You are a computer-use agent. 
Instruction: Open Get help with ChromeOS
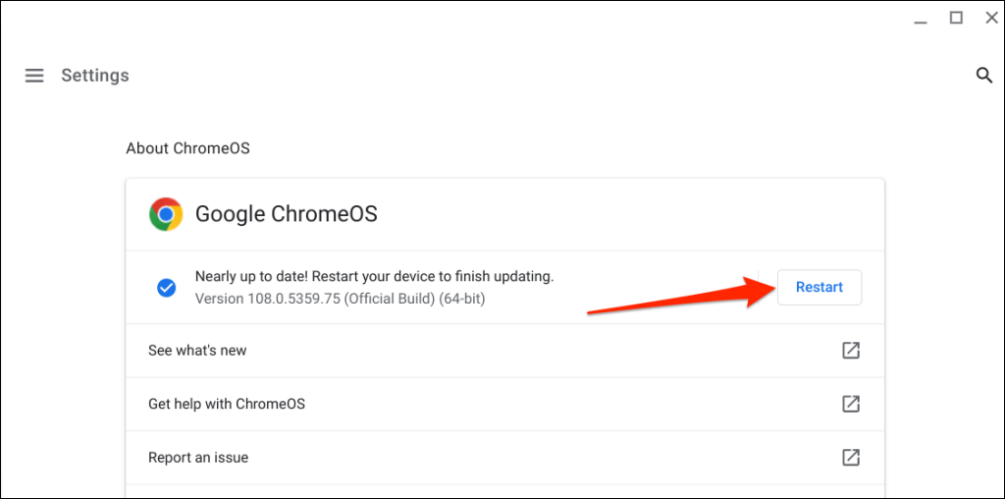click(x=227, y=404)
